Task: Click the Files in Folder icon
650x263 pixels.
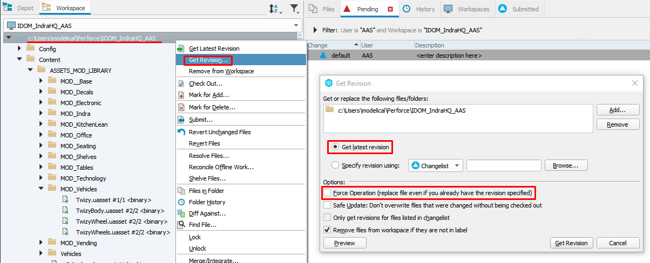Action: pyautogui.click(x=181, y=191)
